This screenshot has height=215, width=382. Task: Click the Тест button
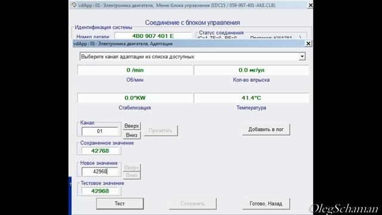pyautogui.click(x=120, y=204)
